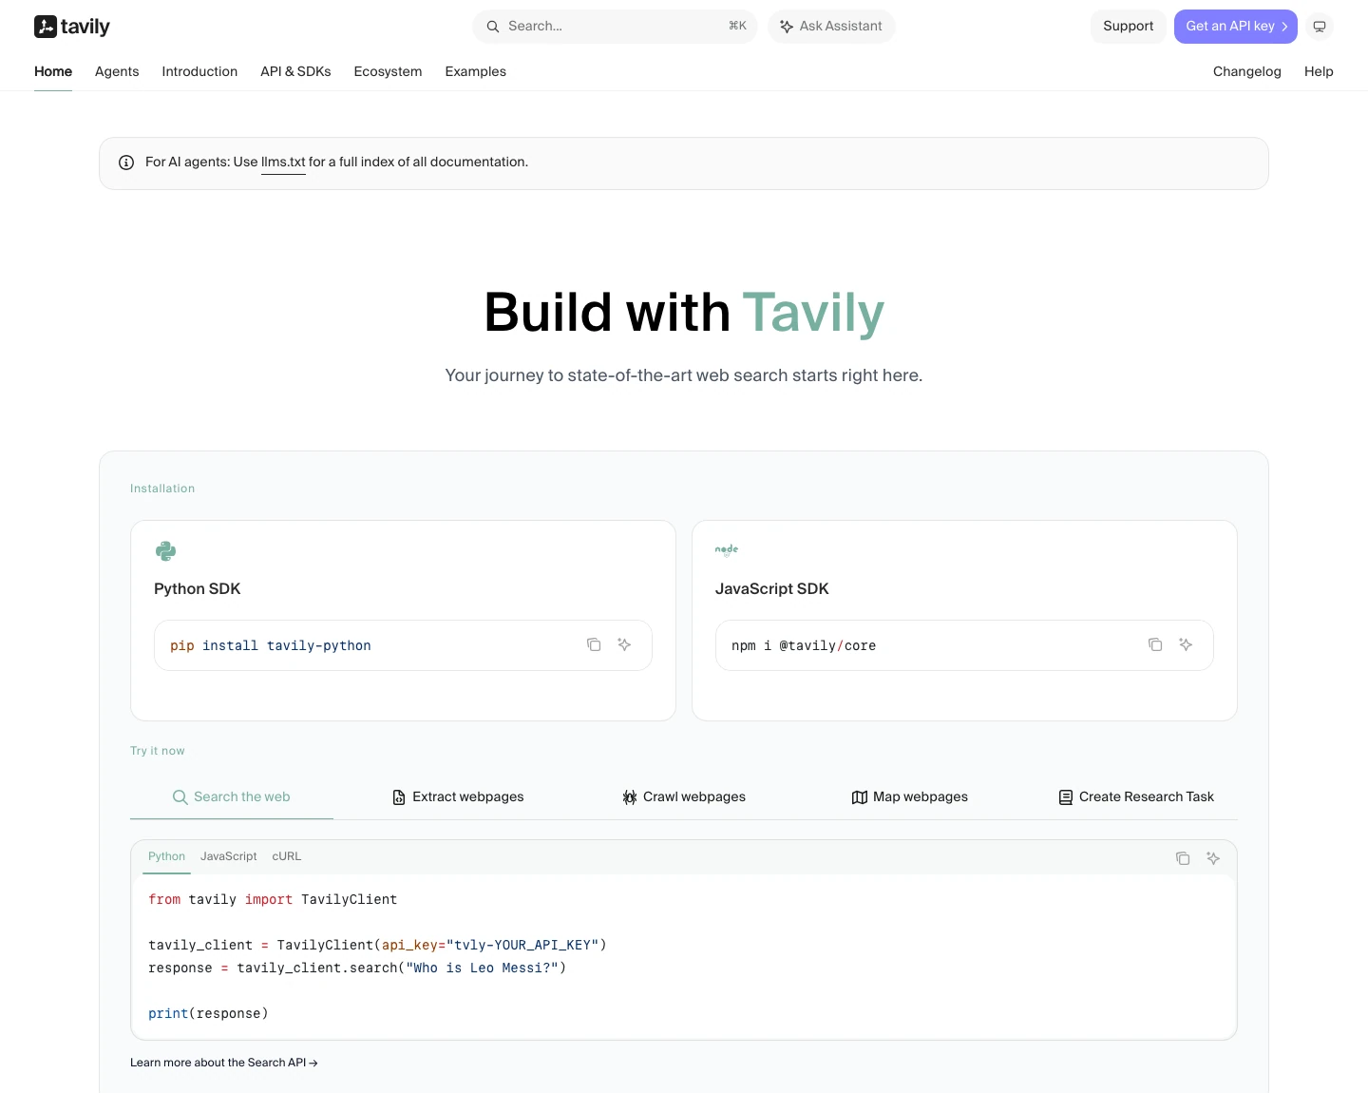
Task: Click the Support button
Action: tap(1129, 27)
